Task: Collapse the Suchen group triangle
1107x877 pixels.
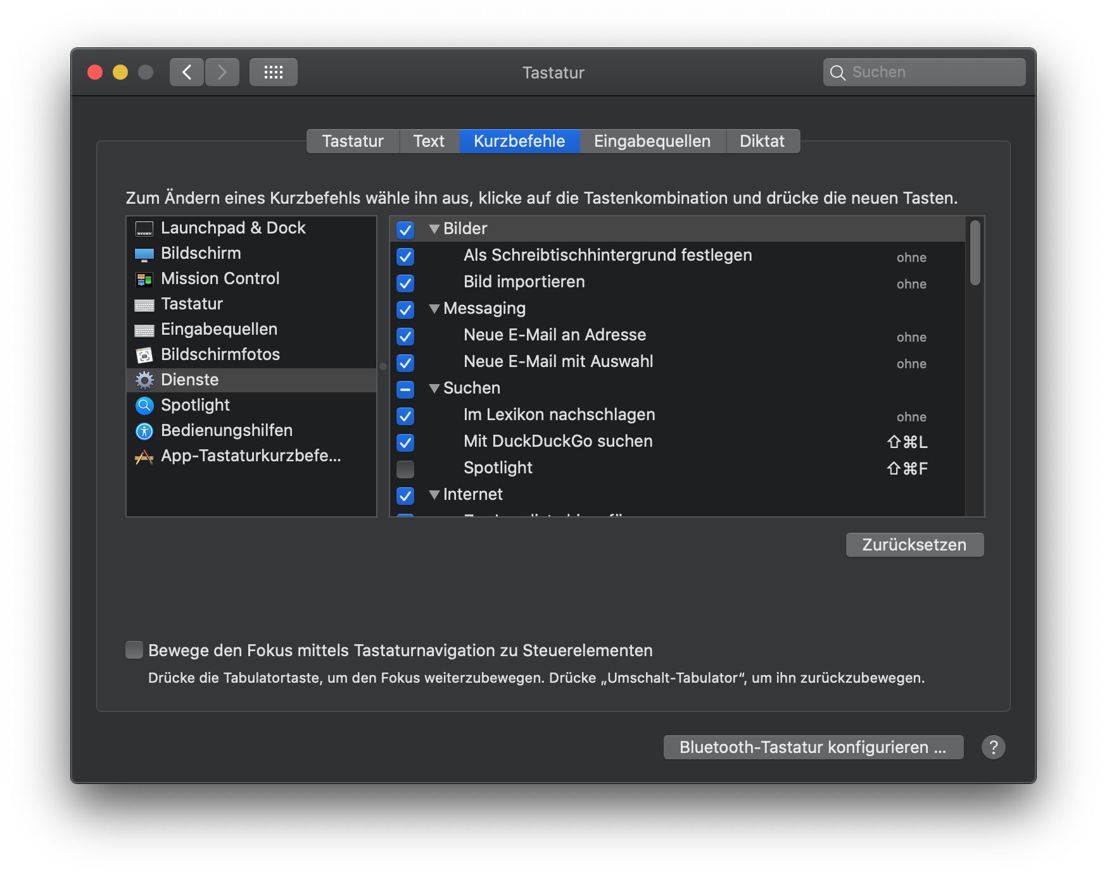Action: (x=434, y=389)
